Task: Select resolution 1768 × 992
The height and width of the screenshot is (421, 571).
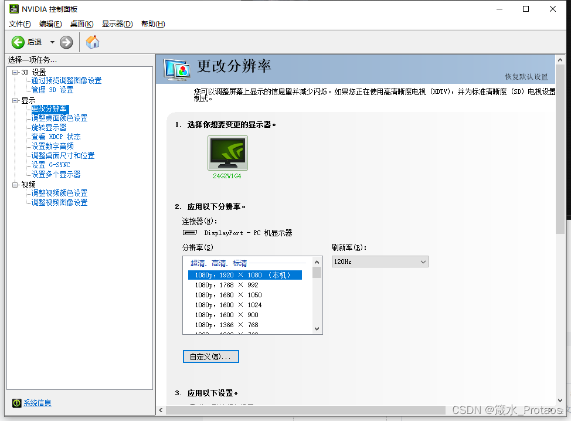Action: pyautogui.click(x=245, y=285)
